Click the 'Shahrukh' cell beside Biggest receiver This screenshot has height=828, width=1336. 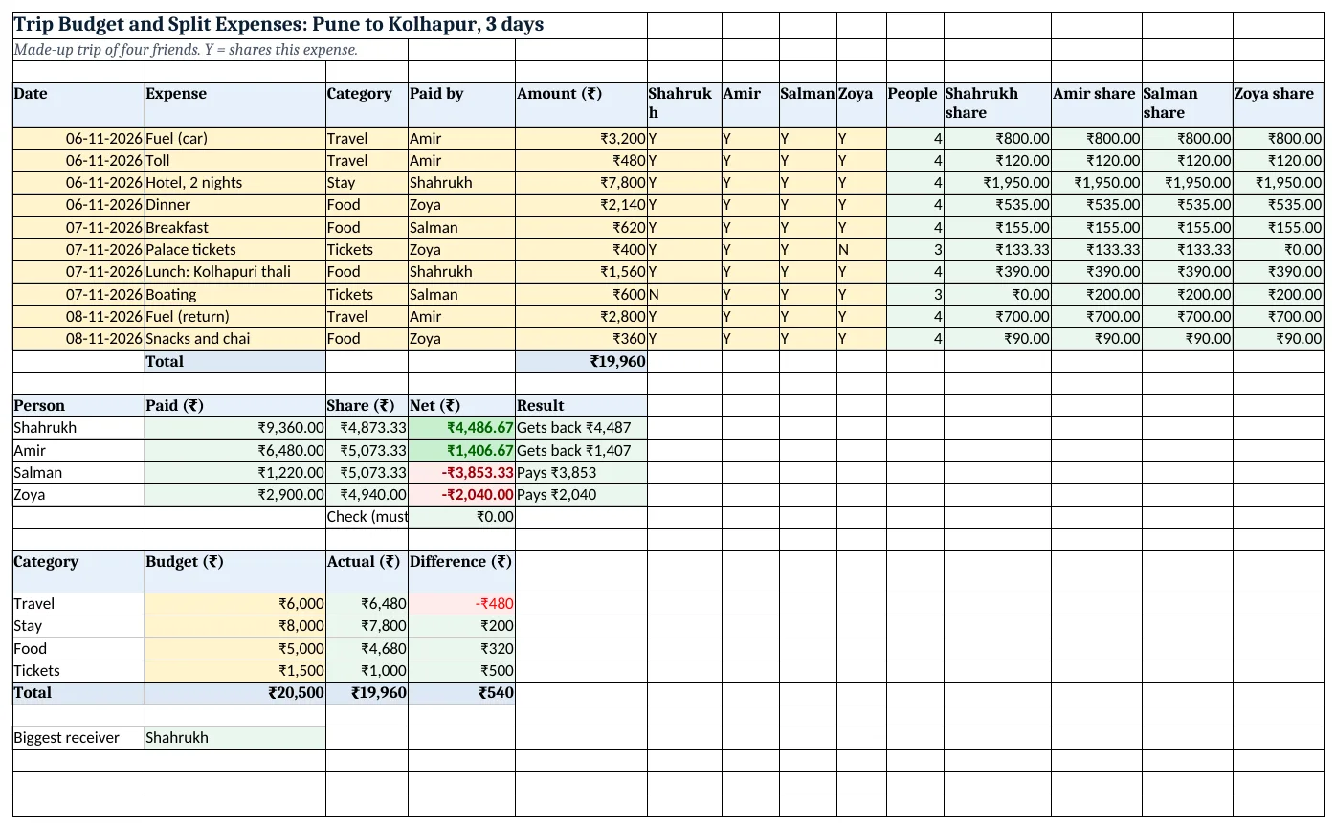point(235,737)
